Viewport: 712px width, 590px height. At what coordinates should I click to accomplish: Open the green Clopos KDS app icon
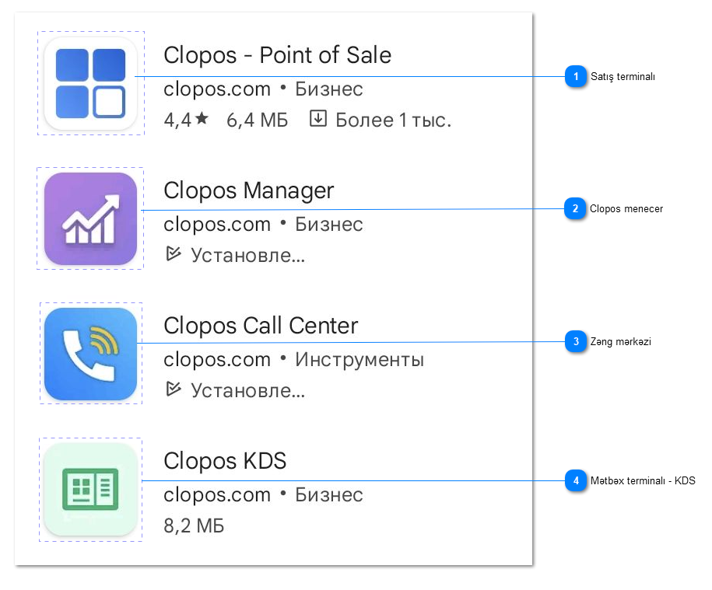click(x=91, y=489)
